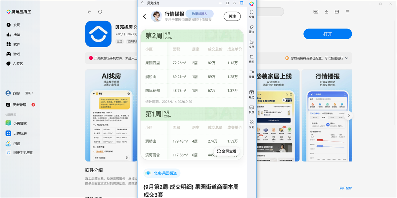The image size is (397, 198).
Task: Open AI专区 in the sidebar
Action: tap(15, 64)
